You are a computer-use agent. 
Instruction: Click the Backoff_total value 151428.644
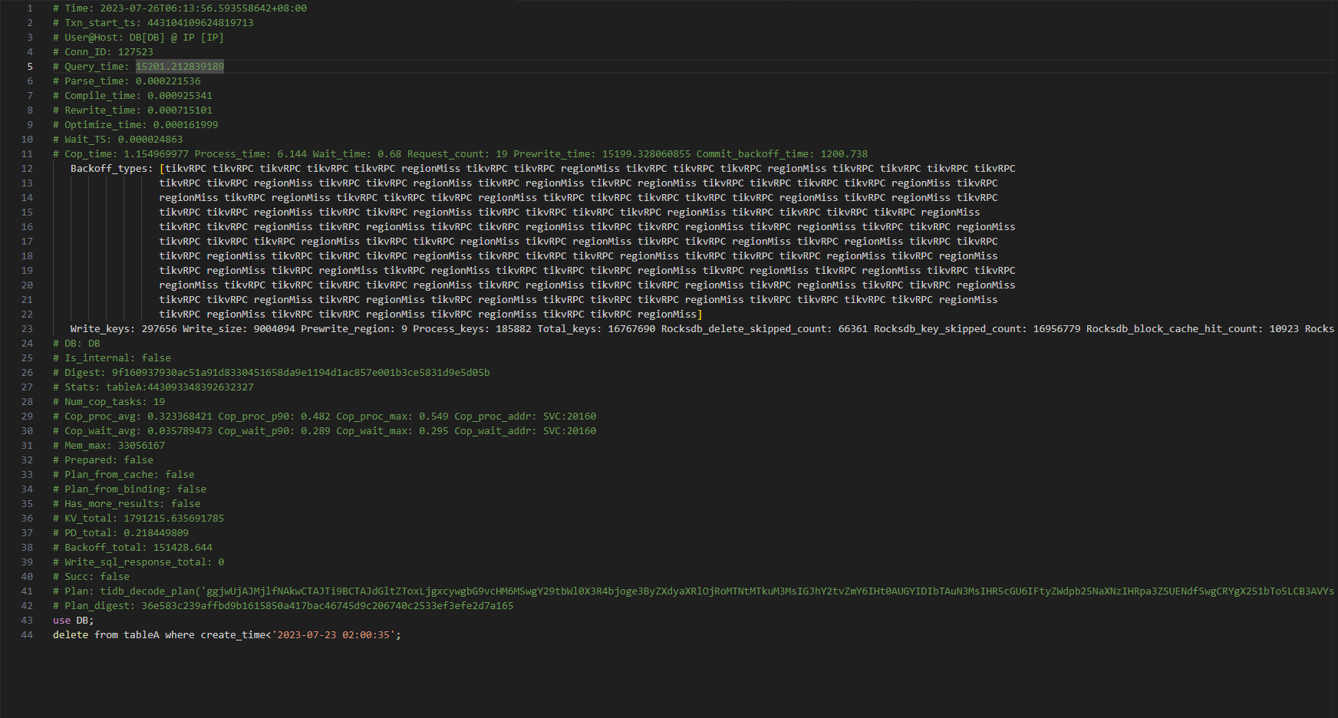click(x=183, y=548)
